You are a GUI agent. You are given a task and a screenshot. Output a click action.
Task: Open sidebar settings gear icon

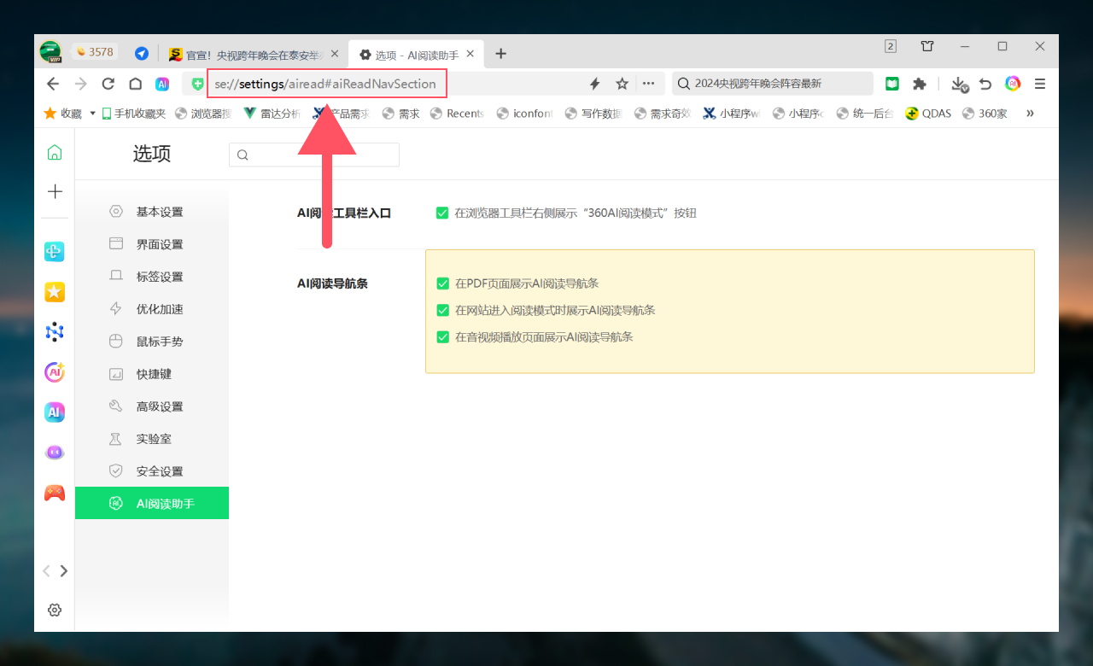coord(55,610)
